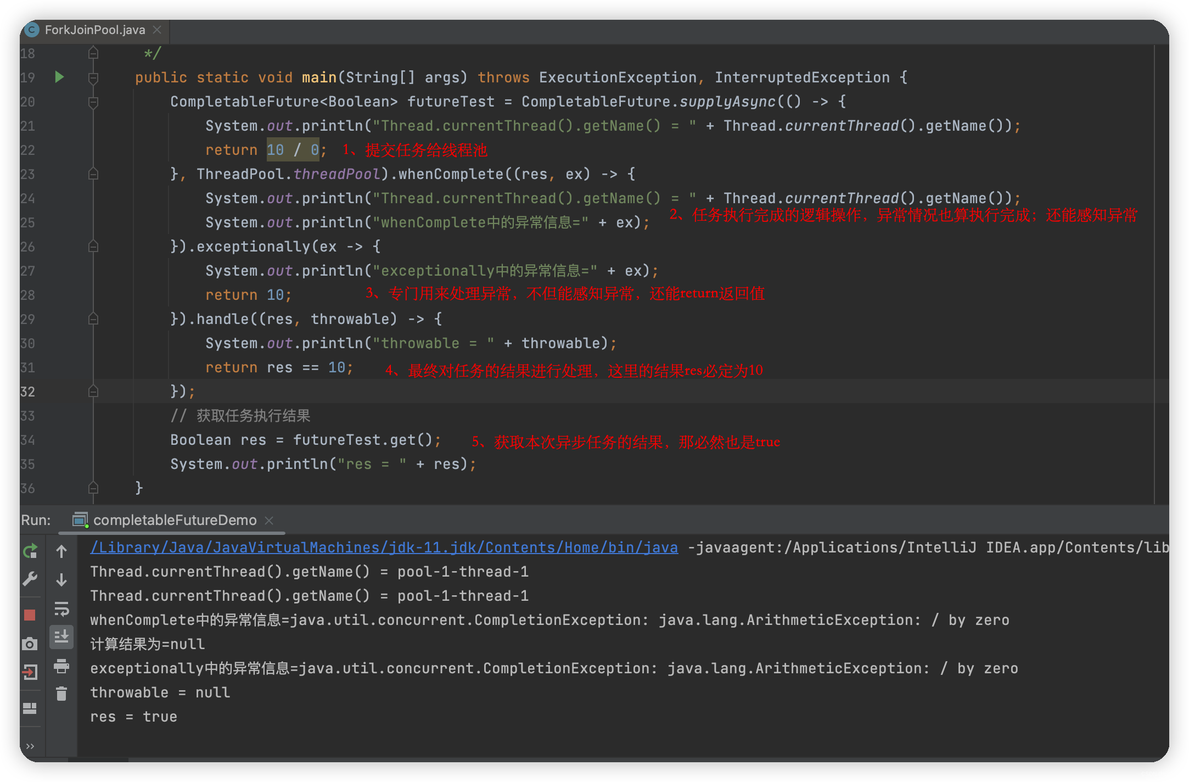
Task: Click the exit icon in Run toolbar
Action: click(30, 672)
